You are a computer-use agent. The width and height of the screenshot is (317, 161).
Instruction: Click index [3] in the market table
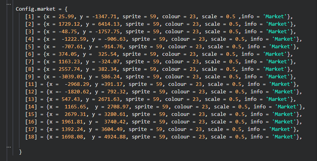click(x=30, y=32)
